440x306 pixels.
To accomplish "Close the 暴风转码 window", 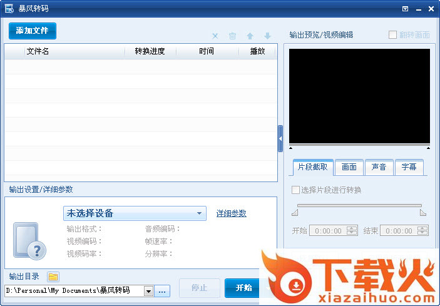I will (x=431, y=9).
